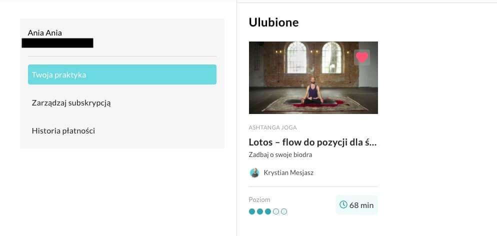The width and height of the screenshot is (497, 236).
Task: Click the 68 min duration text
Action: coord(361,205)
